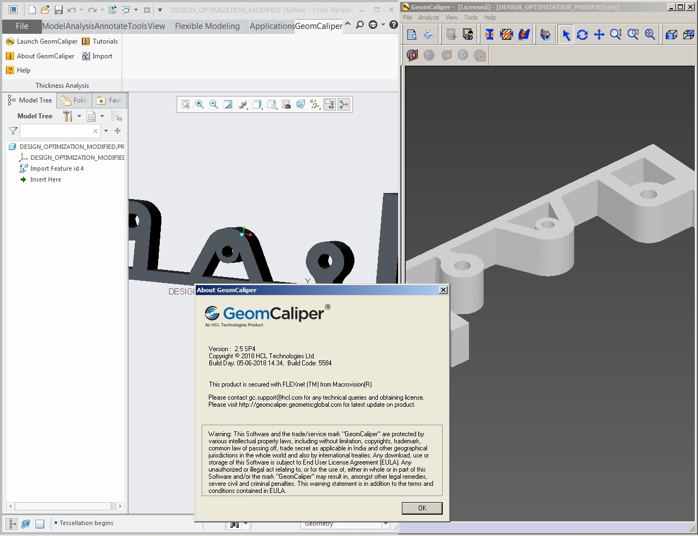
Task: Open display style options in graphics toolbar
Action: [243, 104]
